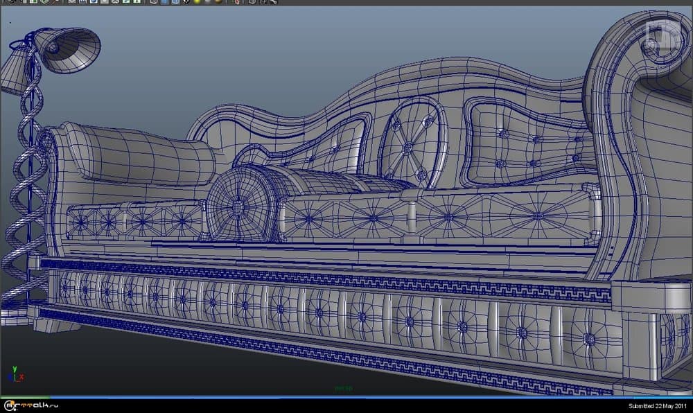Toggle Isolate Select in panel toolbar
693x413 pixels.
[238, 2]
